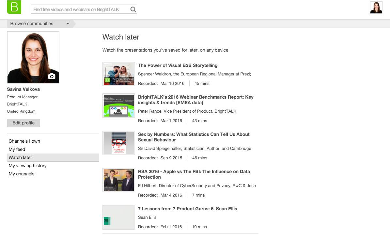Open My feed

(17, 149)
